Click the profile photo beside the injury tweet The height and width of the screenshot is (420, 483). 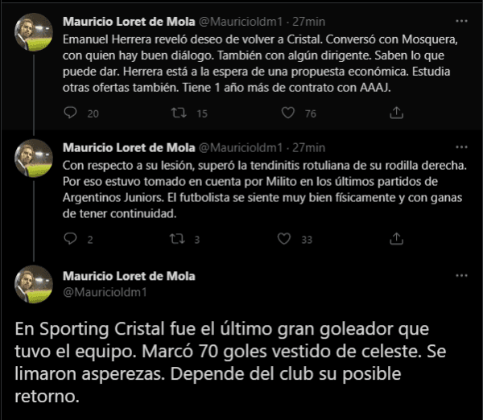tap(35, 159)
